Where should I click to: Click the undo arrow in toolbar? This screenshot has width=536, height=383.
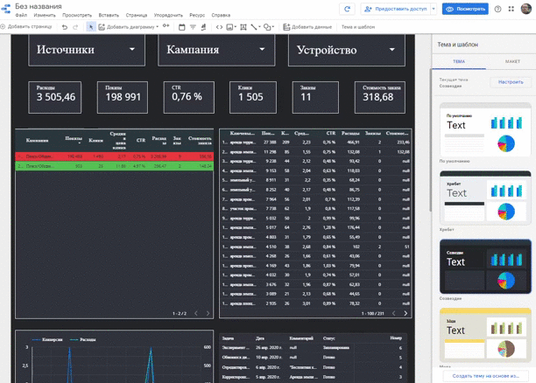[x=66, y=27]
